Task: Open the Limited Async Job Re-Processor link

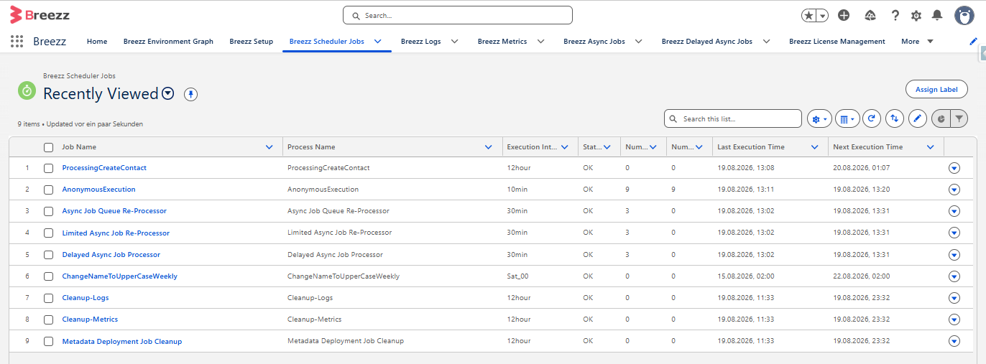Action: tap(116, 233)
